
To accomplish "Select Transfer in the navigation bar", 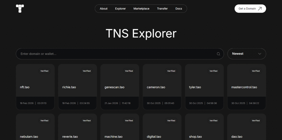I will [x=162, y=8].
